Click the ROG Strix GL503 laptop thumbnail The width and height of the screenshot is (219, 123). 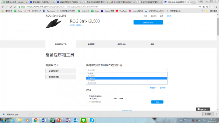pyautogui.click(x=54, y=24)
